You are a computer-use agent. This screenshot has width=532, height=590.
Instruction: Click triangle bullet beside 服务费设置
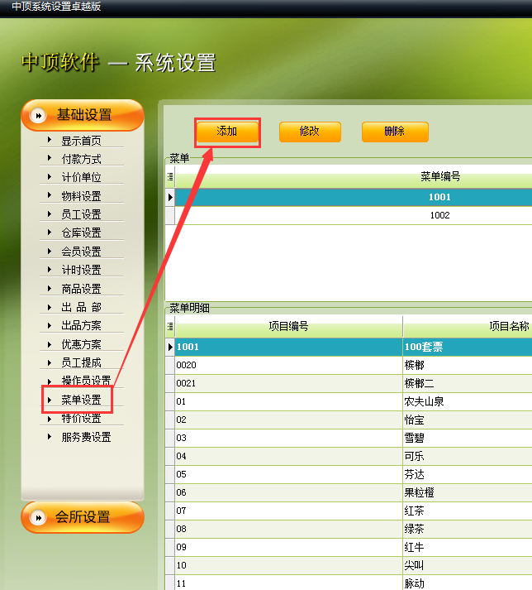[50, 436]
